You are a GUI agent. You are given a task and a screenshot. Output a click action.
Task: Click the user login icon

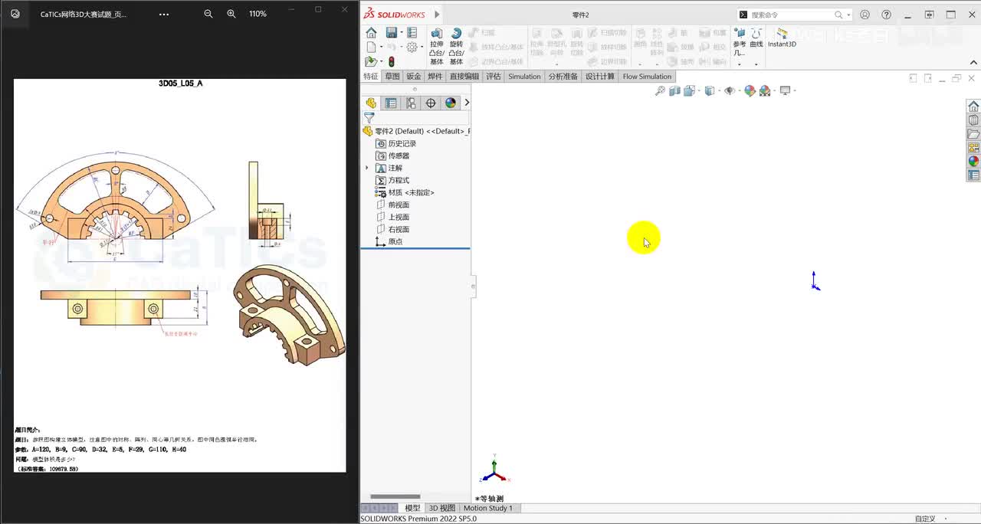tap(865, 15)
